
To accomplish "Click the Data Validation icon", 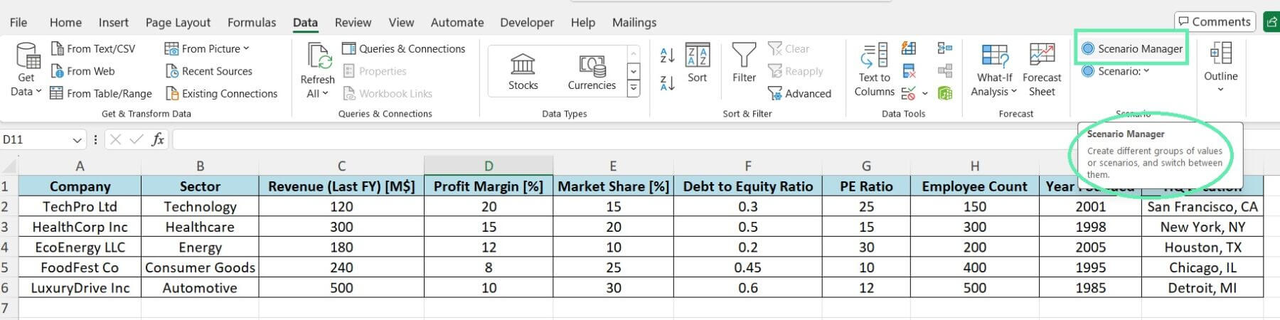I will tap(908, 93).
